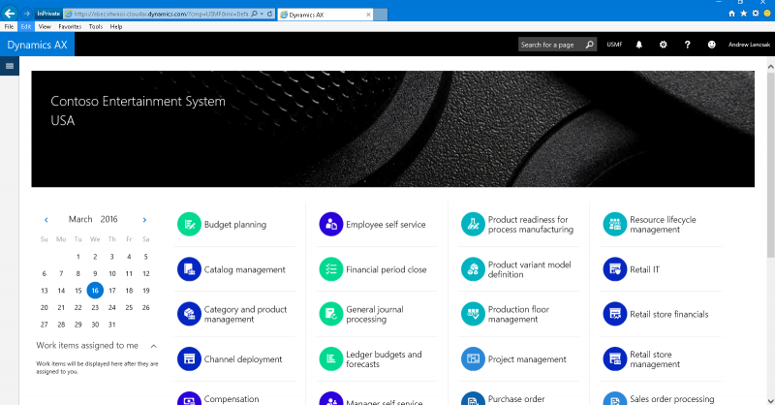Open the Settings gear in Dynamics header
The image size is (775, 405).
point(664,45)
